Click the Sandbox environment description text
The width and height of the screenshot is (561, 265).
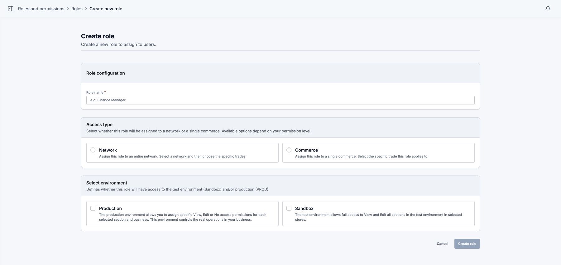(378, 217)
